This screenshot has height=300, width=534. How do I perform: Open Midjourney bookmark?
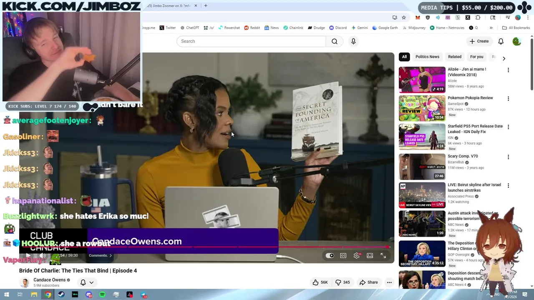(x=414, y=28)
